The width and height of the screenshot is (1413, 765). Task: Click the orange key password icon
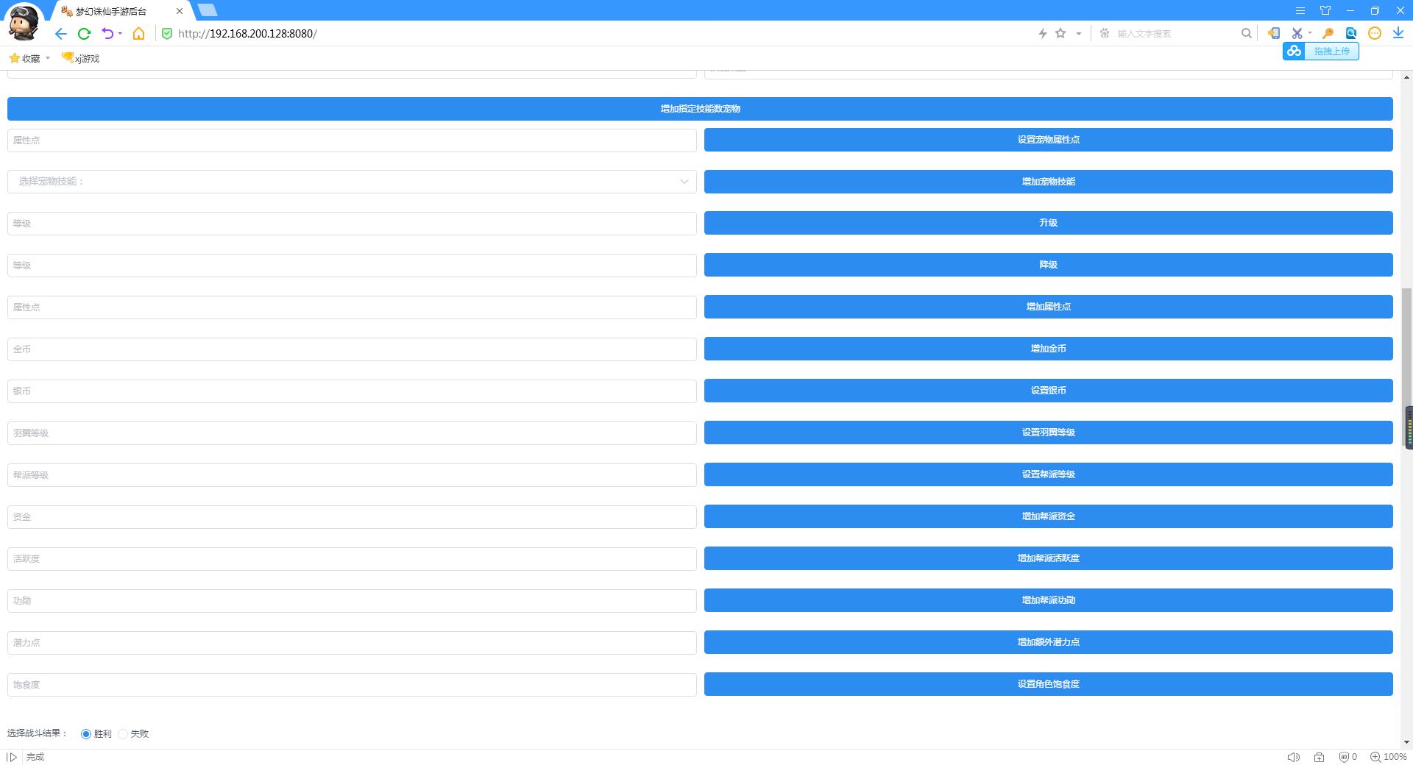pyautogui.click(x=1328, y=34)
